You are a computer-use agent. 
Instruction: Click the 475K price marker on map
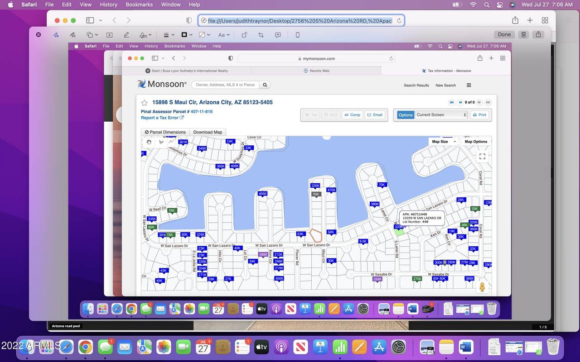click(x=331, y=191)
